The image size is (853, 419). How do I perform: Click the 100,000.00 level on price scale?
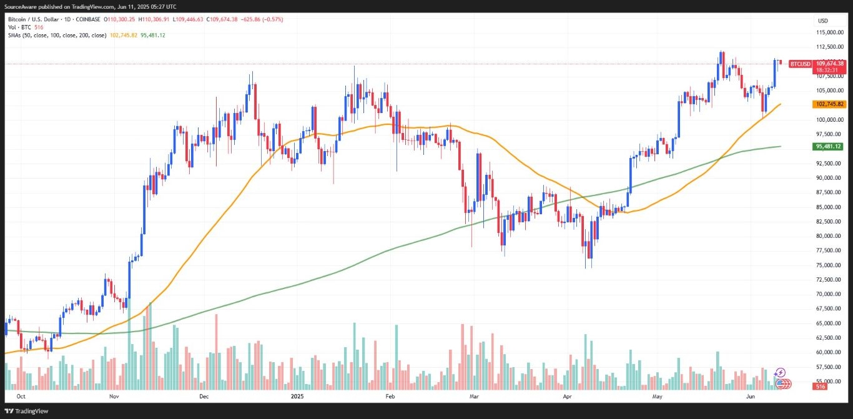(829, 120)
